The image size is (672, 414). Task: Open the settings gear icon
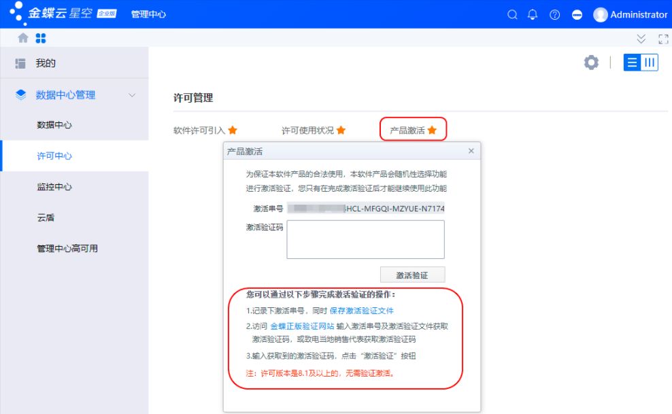pyautogui.click(x=591, y=63)
